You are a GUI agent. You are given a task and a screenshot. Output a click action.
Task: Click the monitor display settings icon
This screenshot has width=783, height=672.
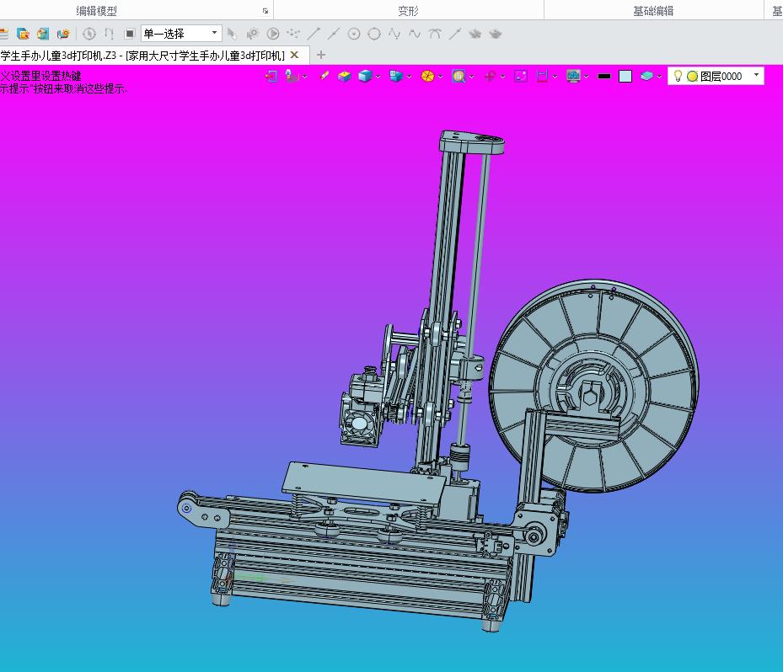[x=574, y=76]
